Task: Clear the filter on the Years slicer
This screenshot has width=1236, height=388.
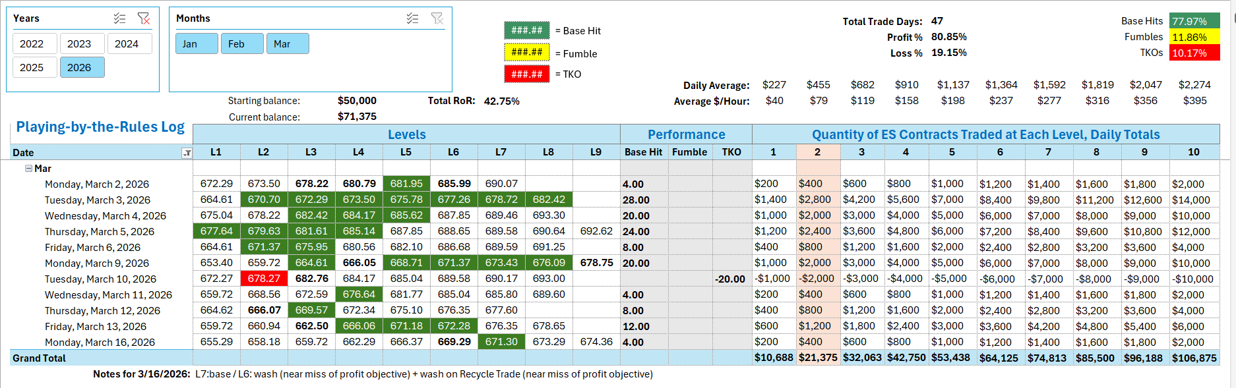Action: pos(143,18)
